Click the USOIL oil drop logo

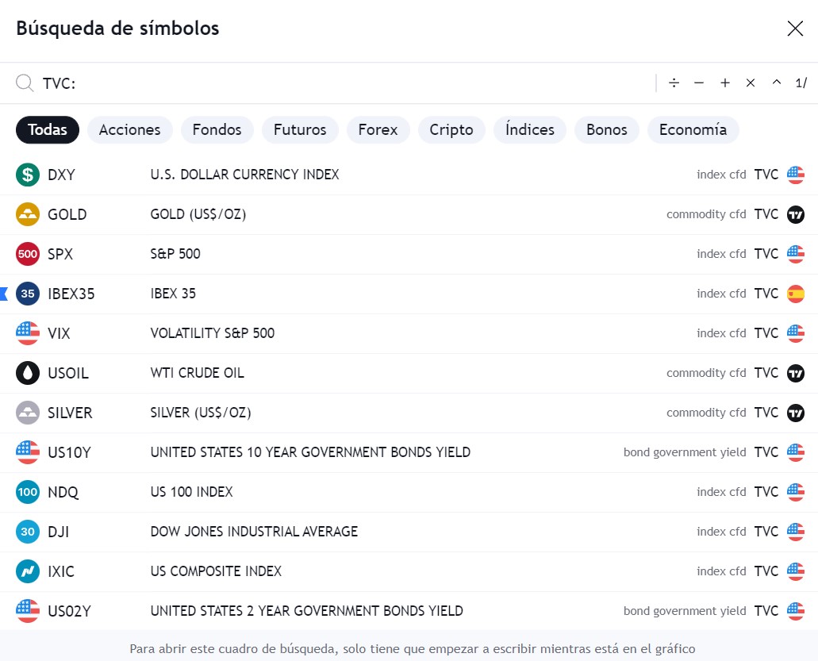tap(28, 373)
